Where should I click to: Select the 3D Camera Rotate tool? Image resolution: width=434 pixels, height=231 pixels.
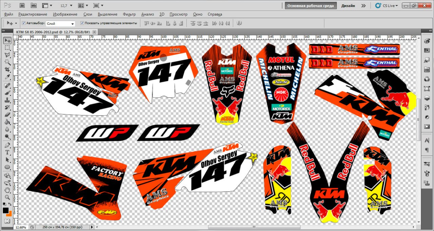[x=7, y=183]
